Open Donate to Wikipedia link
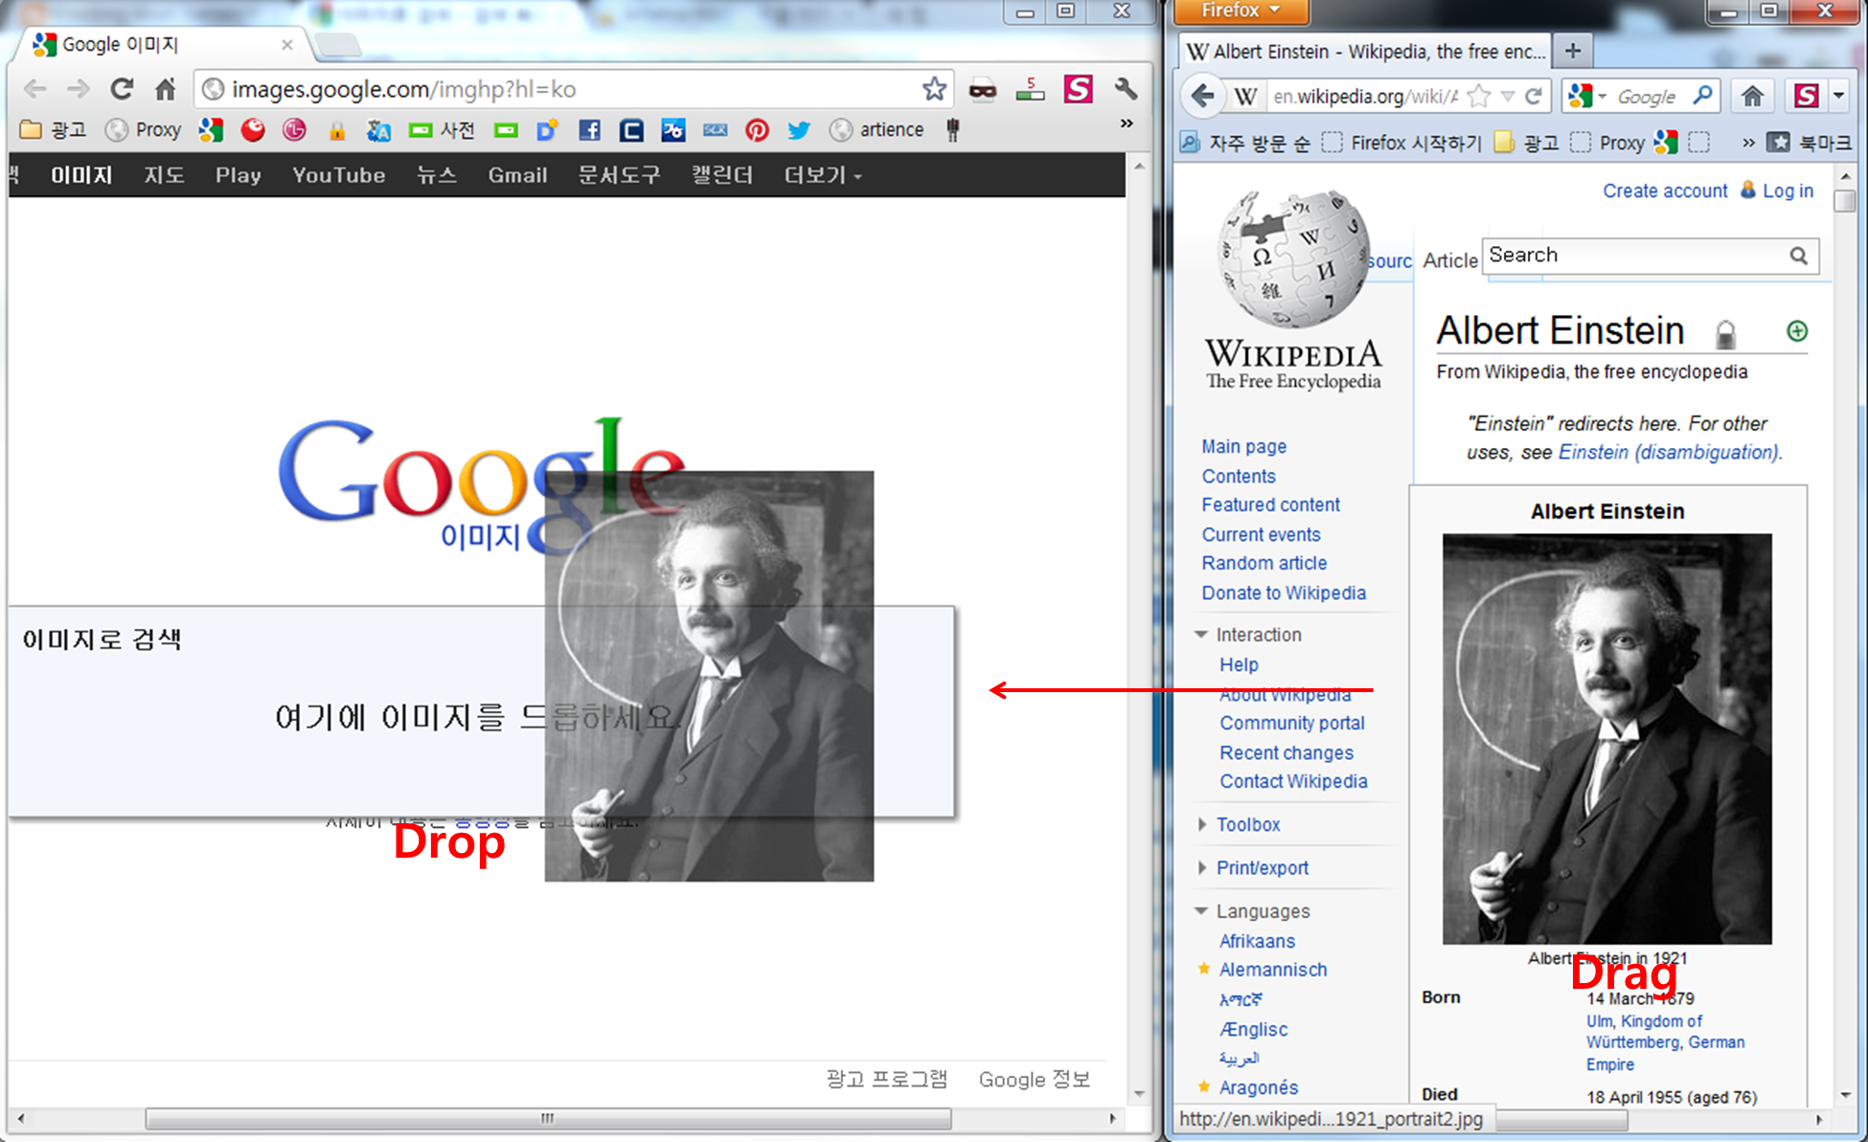Screen dimensions: 1868x1142 pos(1284,593)
